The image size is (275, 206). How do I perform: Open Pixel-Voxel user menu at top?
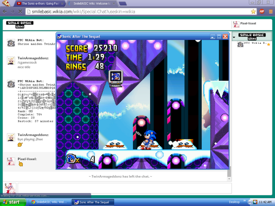point(244,24)
